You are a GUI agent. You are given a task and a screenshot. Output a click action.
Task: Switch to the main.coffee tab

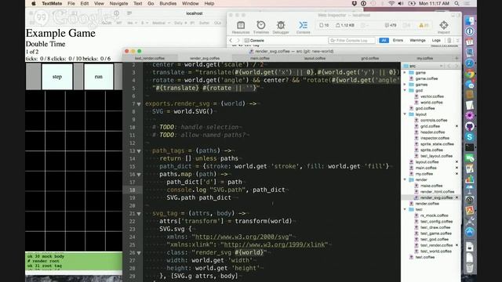[x=260, y=58]
